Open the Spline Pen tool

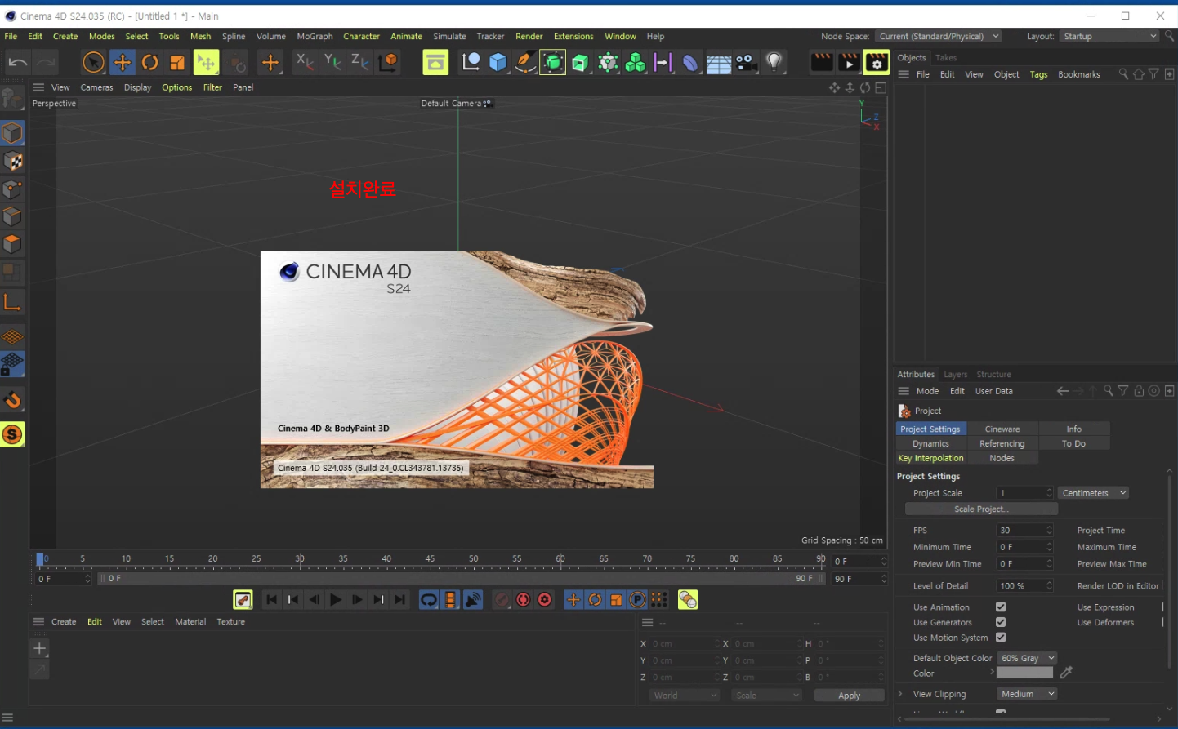(x=525, y=62)
